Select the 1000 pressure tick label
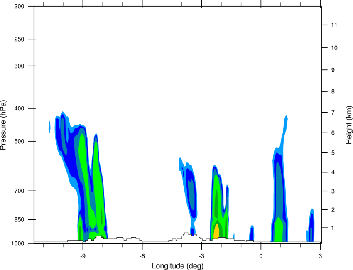Screen dimensions: 353x270 click(x=18, y=243)
